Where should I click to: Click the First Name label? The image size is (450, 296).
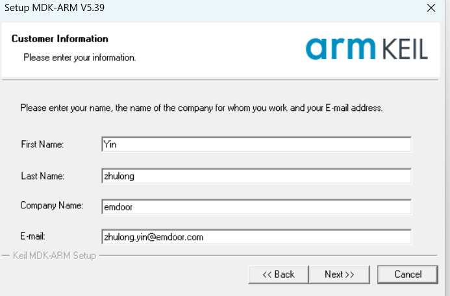42,144
